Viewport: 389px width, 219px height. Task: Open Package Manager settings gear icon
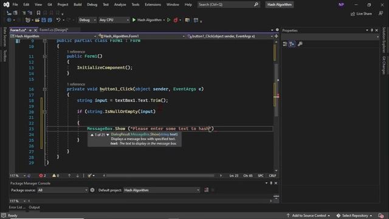click(x=92, y=190)
